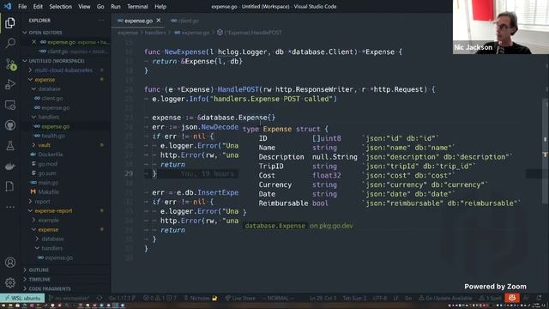Viewport: 549px width, 309px height.
Task: Click the Go language mode indicator
Action: [x=408, y=298]
